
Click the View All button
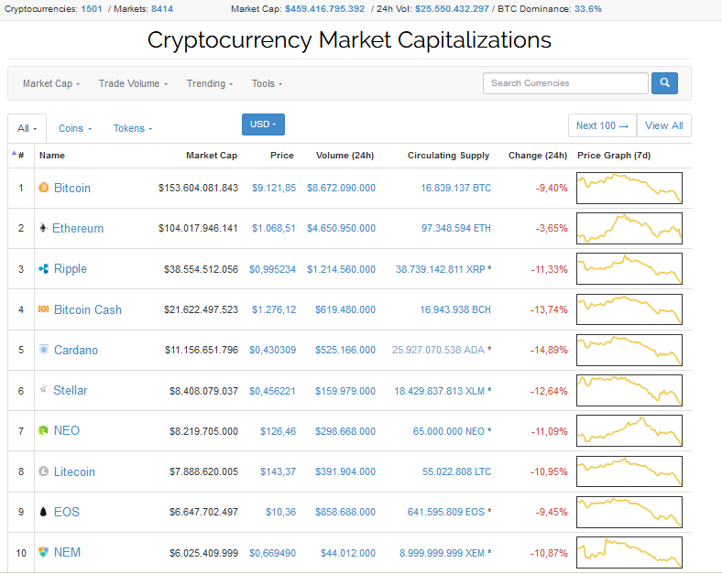[664, 125]
